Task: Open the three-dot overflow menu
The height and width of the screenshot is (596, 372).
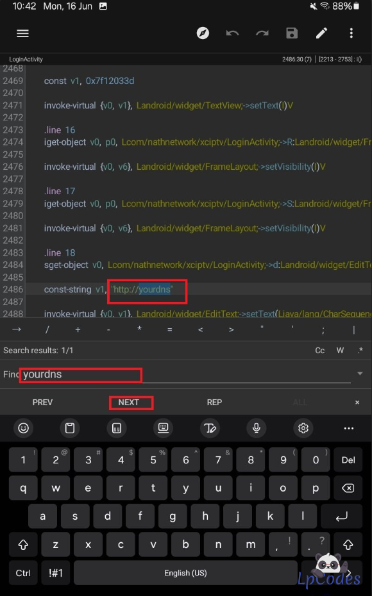Action: point(351,33)
